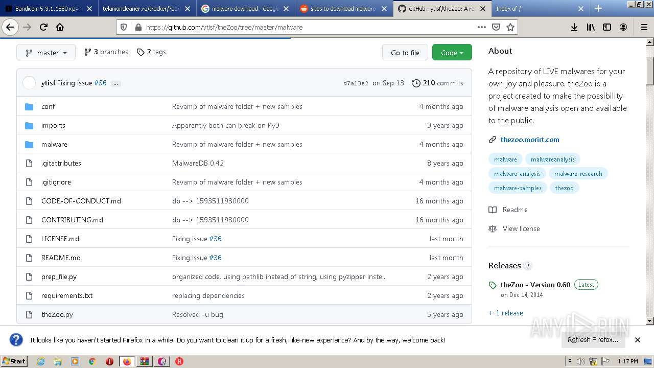Switch to Index of / tab
The height and width of the screenshot is (368, 654).
click(541, 9)
